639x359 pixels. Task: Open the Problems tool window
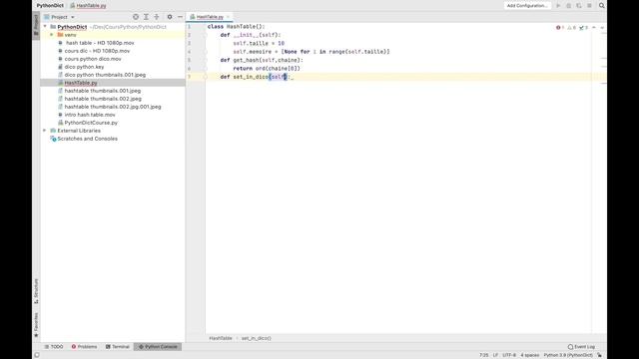84,347
